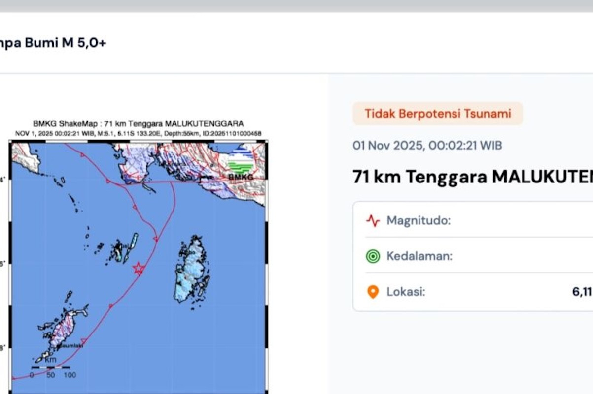Click the kilometer scale bar on the map
The image size is (593, 394).
51,368
